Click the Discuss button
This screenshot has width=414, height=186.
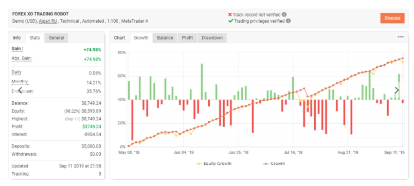(392, 18)
